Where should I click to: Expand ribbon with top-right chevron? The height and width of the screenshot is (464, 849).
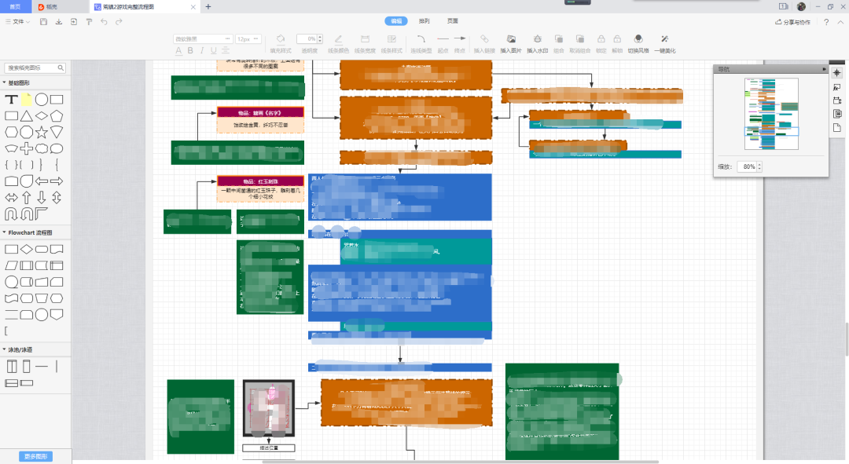tap(840, 22)
